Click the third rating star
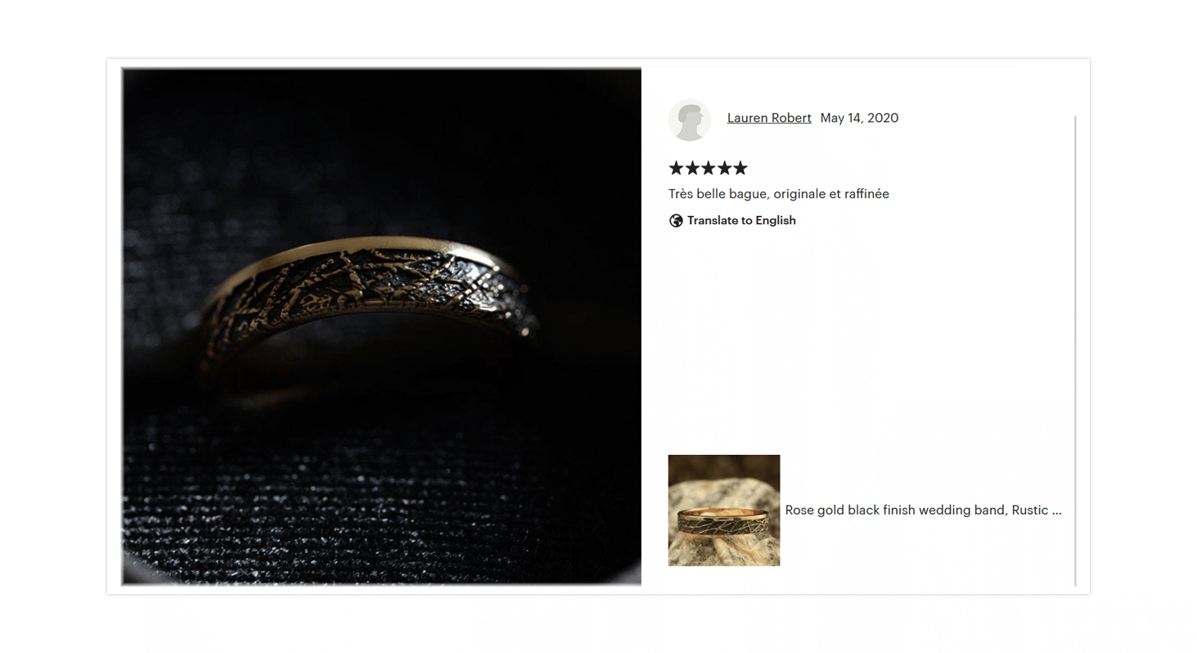Viewport: 1197px width, 653px height. click(x=709, y=168)
